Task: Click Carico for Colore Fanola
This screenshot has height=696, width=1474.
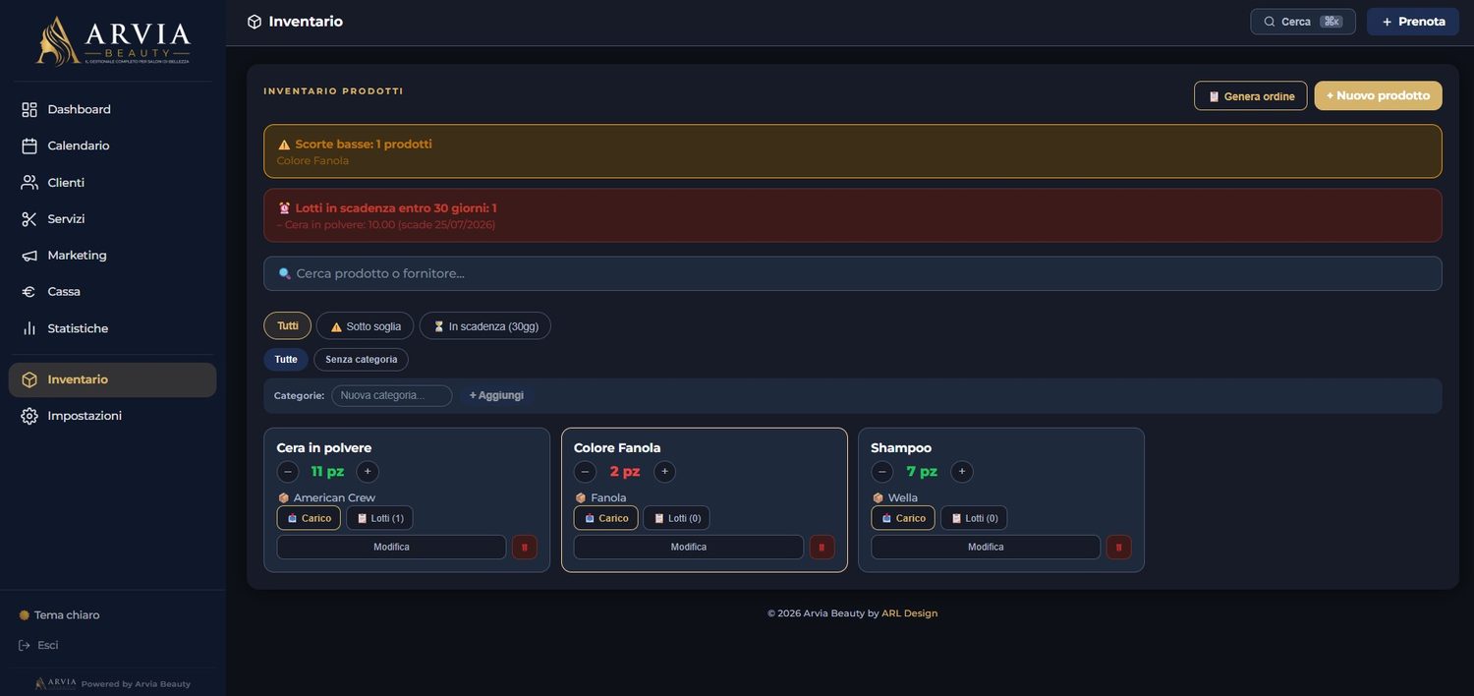Action: pos(606,518)
